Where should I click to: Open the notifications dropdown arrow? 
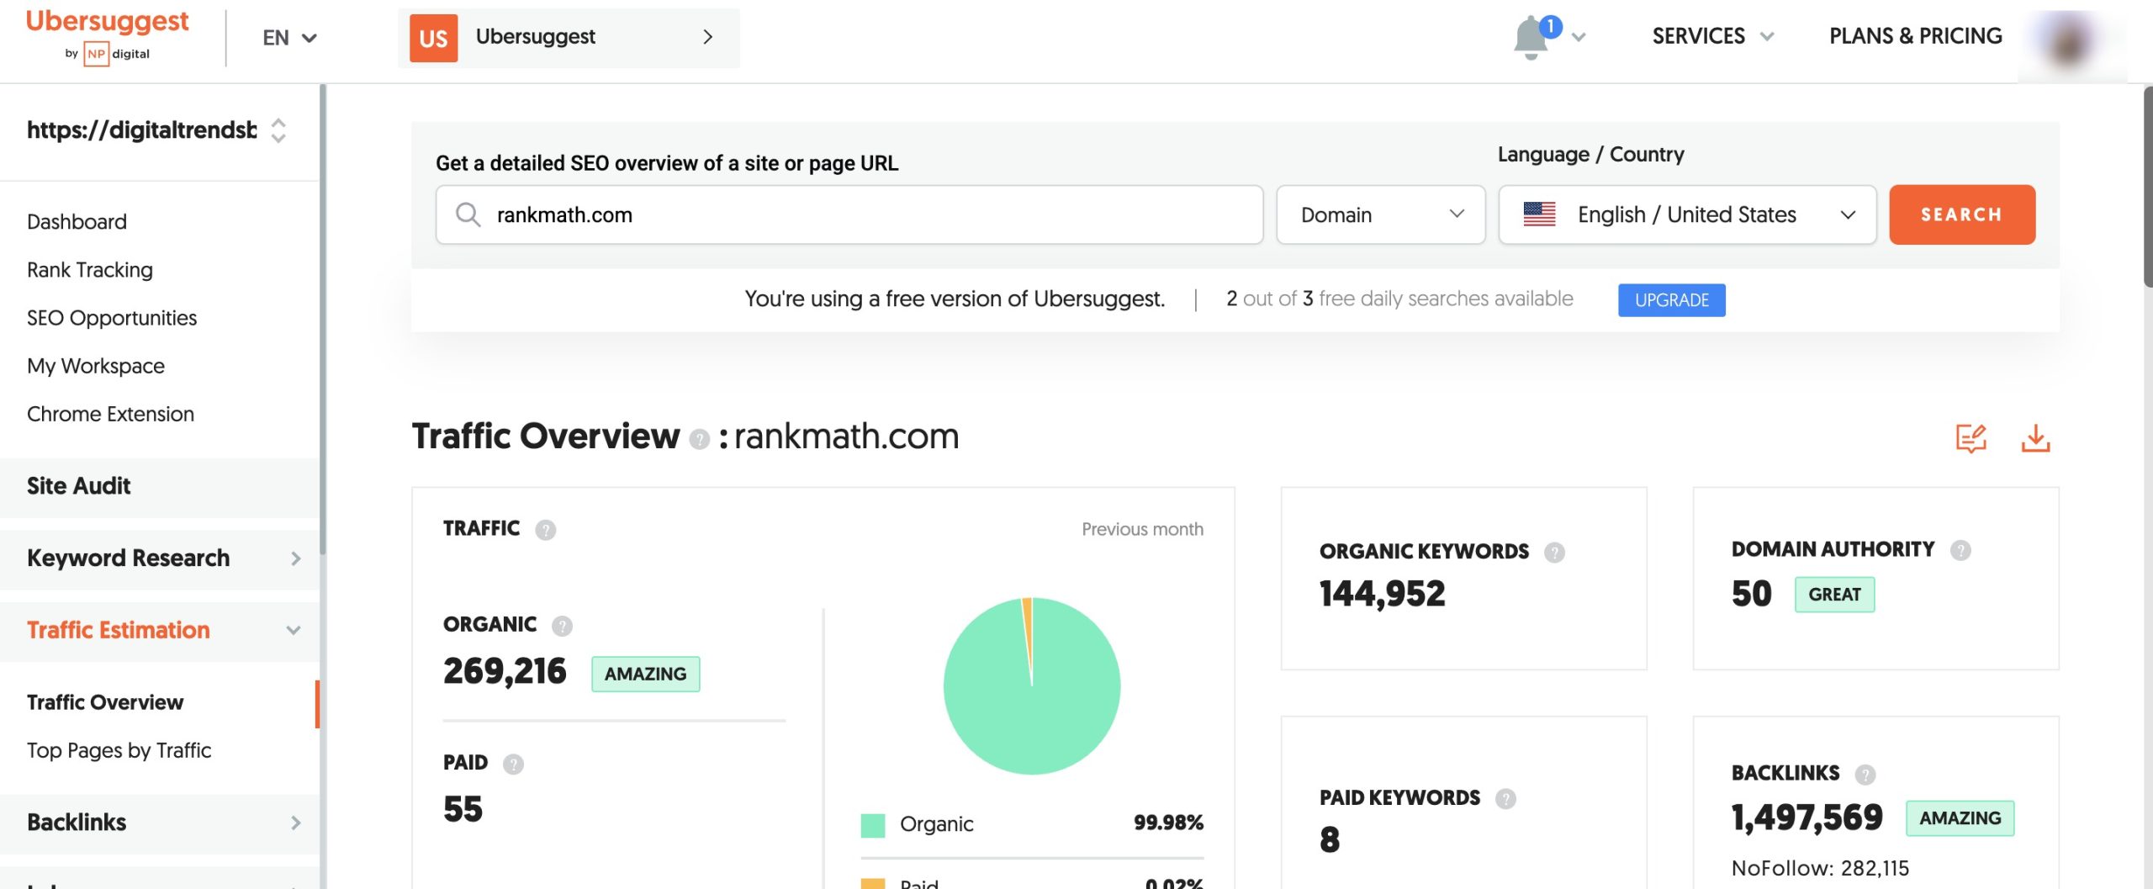coord(1579,37)
